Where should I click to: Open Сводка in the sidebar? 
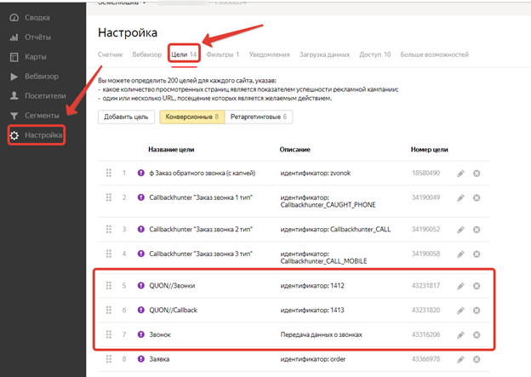30,18
